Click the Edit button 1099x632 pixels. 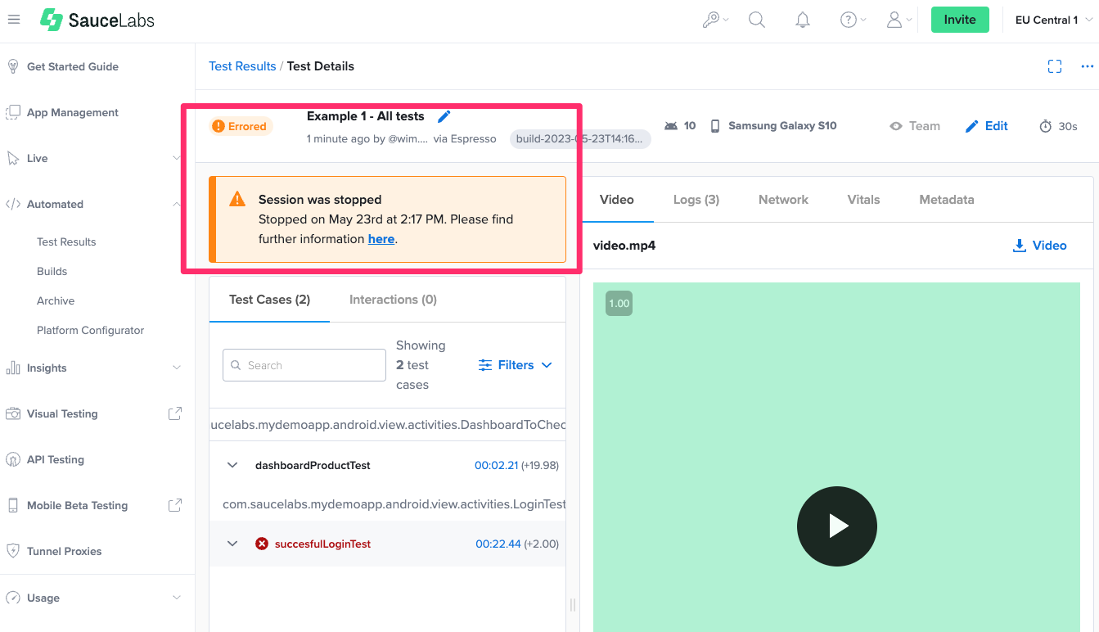coord(987,126)
